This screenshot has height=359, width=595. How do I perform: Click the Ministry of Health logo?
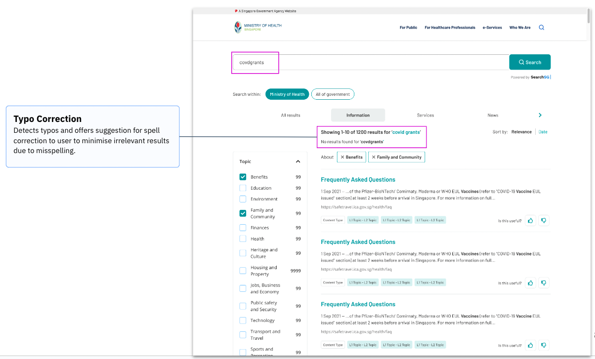pos(257,27)
